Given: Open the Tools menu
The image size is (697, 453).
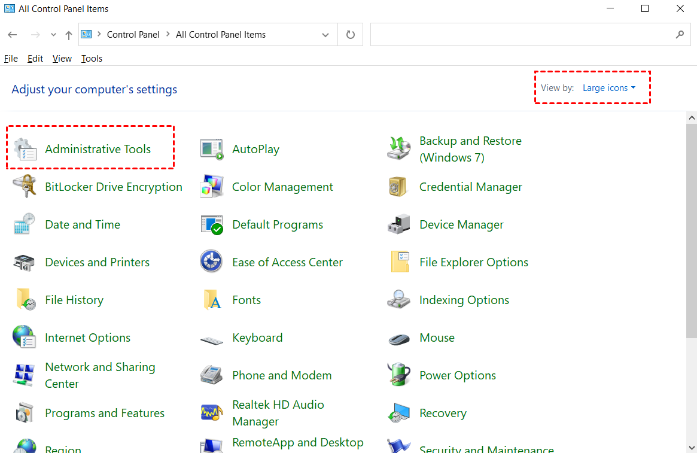Looking at the screenshot, I should pos(92,59).
